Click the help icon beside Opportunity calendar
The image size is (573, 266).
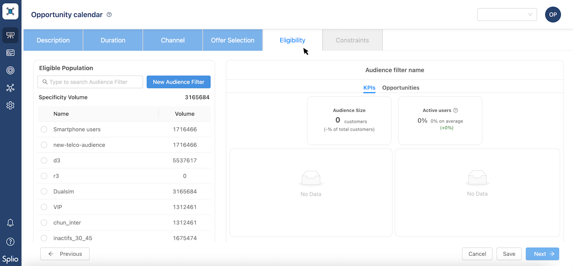click(x=109, y=15)
